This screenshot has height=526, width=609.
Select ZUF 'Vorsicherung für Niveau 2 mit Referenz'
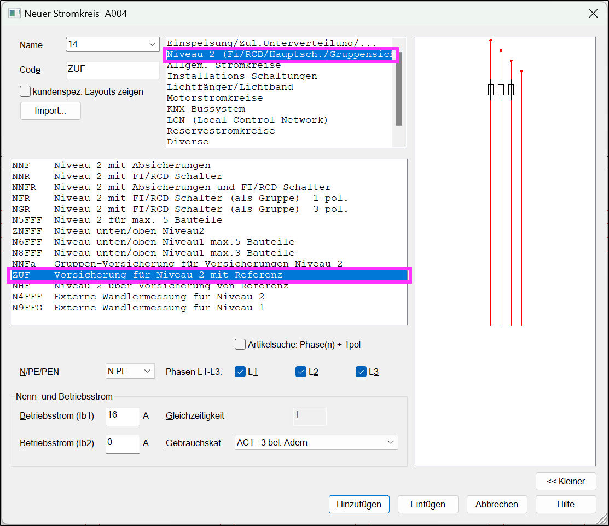pos(210,275)
